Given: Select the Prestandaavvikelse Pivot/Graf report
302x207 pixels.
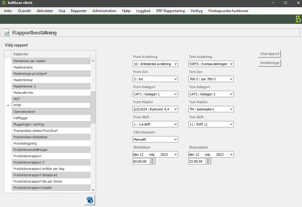Looking at the screenshot, I should pos(51,131).
